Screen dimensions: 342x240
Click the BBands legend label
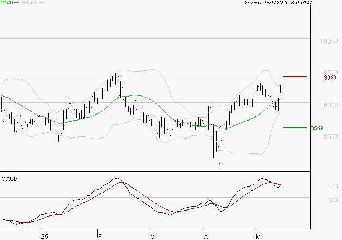tap(31, 3)
